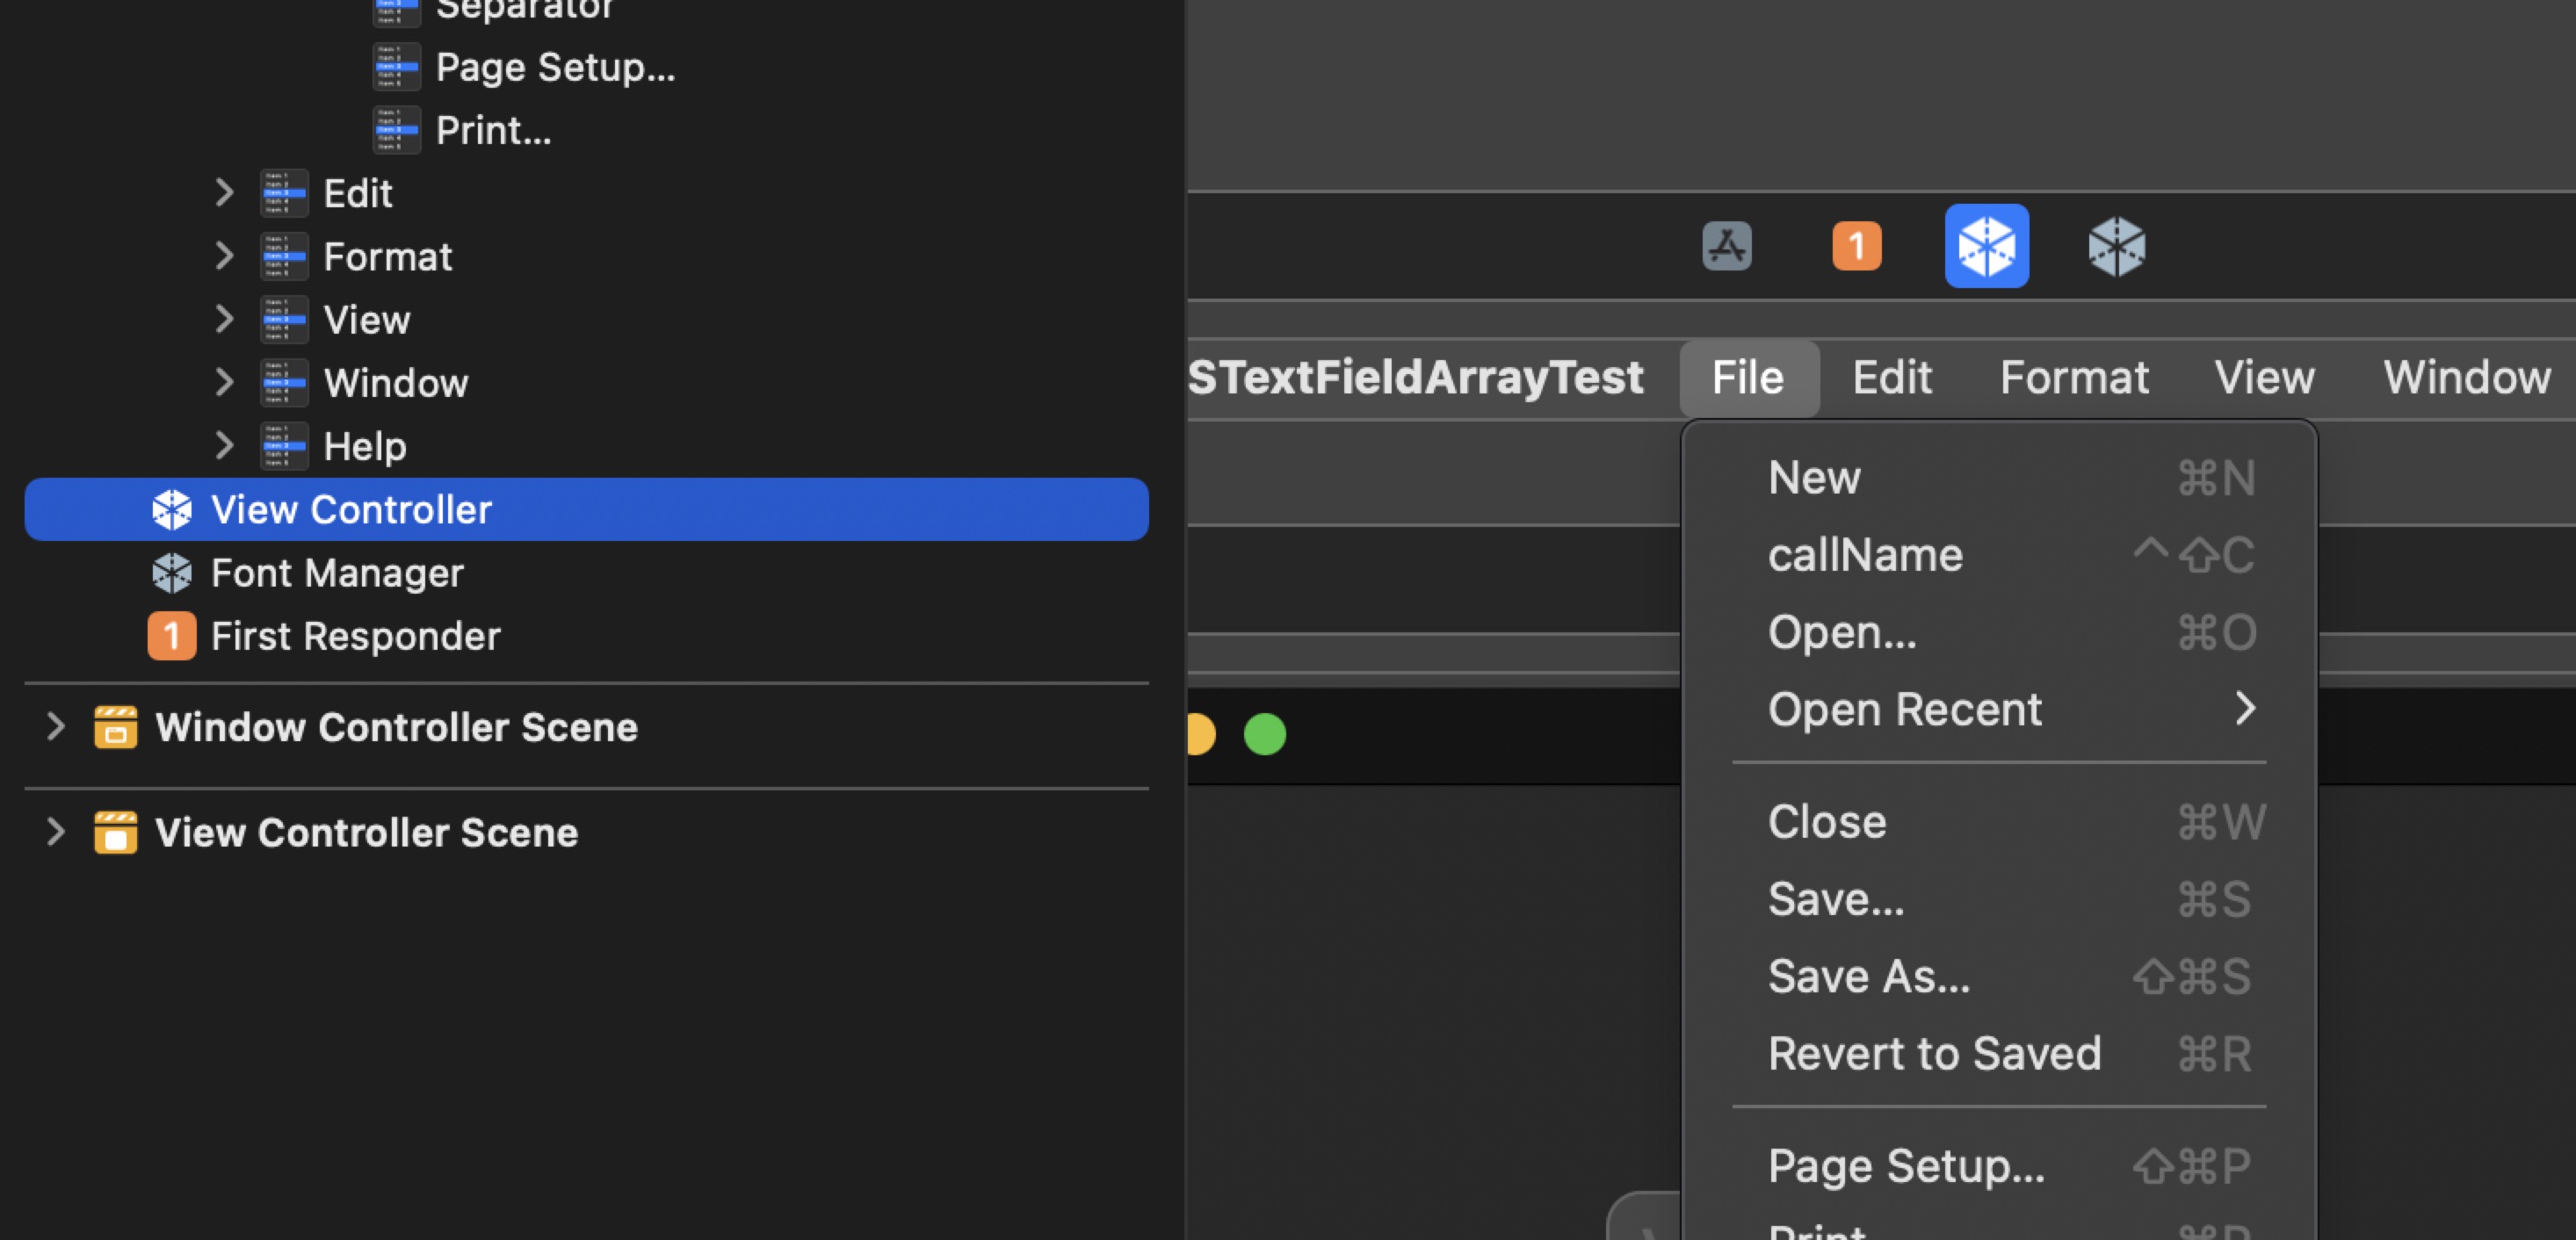
Task: Click the orange First Responder icon in the outline
Action: pyautogui.click(x=171, y=636)
